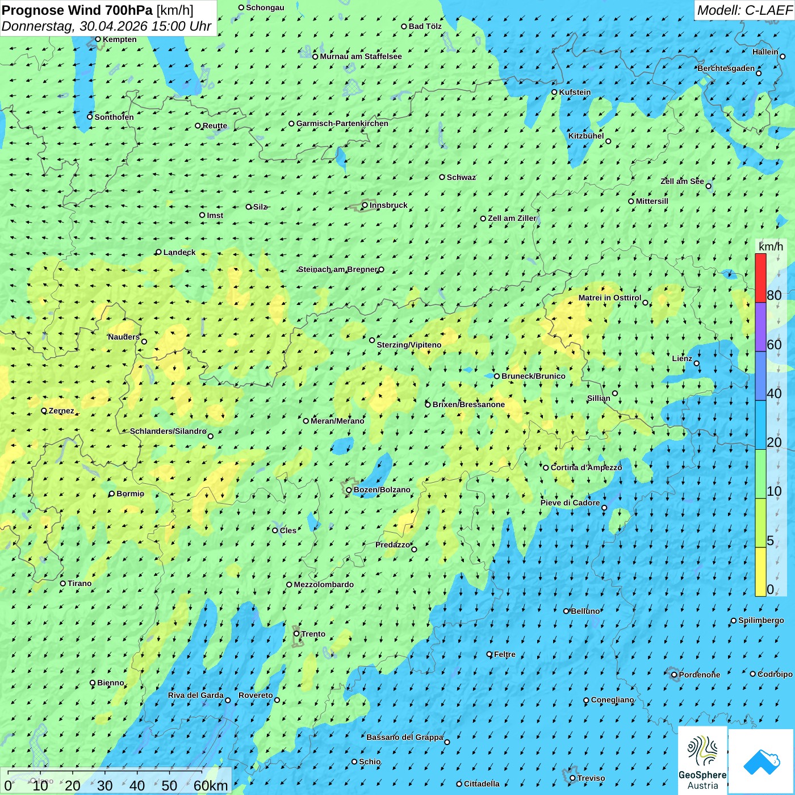The width and height of the screenshot is (795, 795).
Task: Click the Berchtesgaden label
Action: tap(726, 68)
